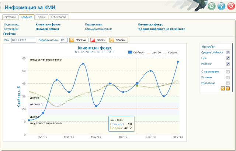Uncheck the Цел checkbox

(228, 58)
